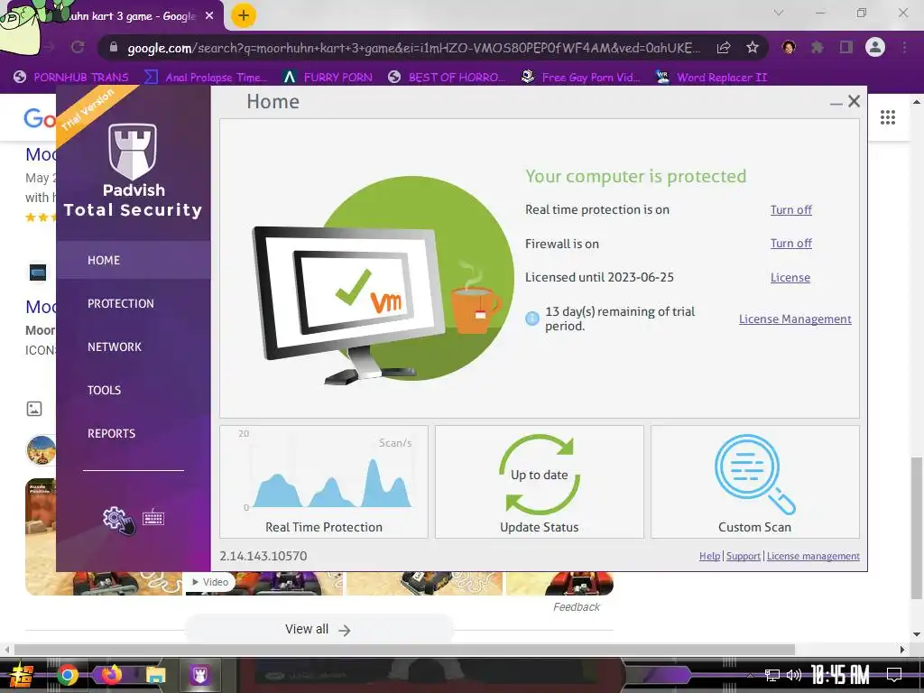
Task: Click the avatar extension icon in Chrome toolbar
Action: point(789,47)
